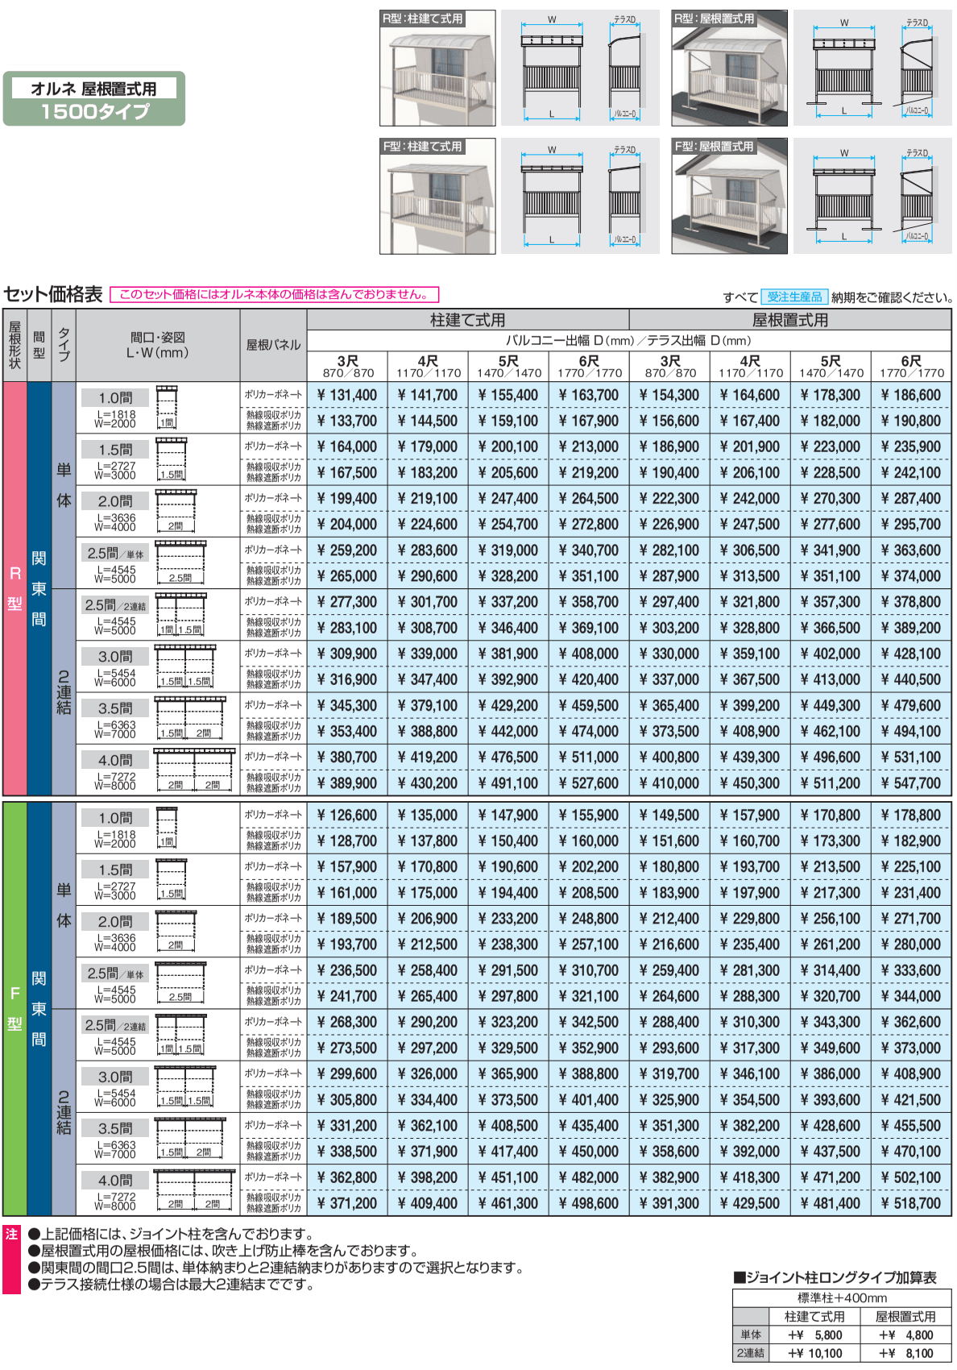The width and height of the screenshot is (957, 1370).
Task: Select price cell ¥ 344,000
Action: (x=911, y=996)
